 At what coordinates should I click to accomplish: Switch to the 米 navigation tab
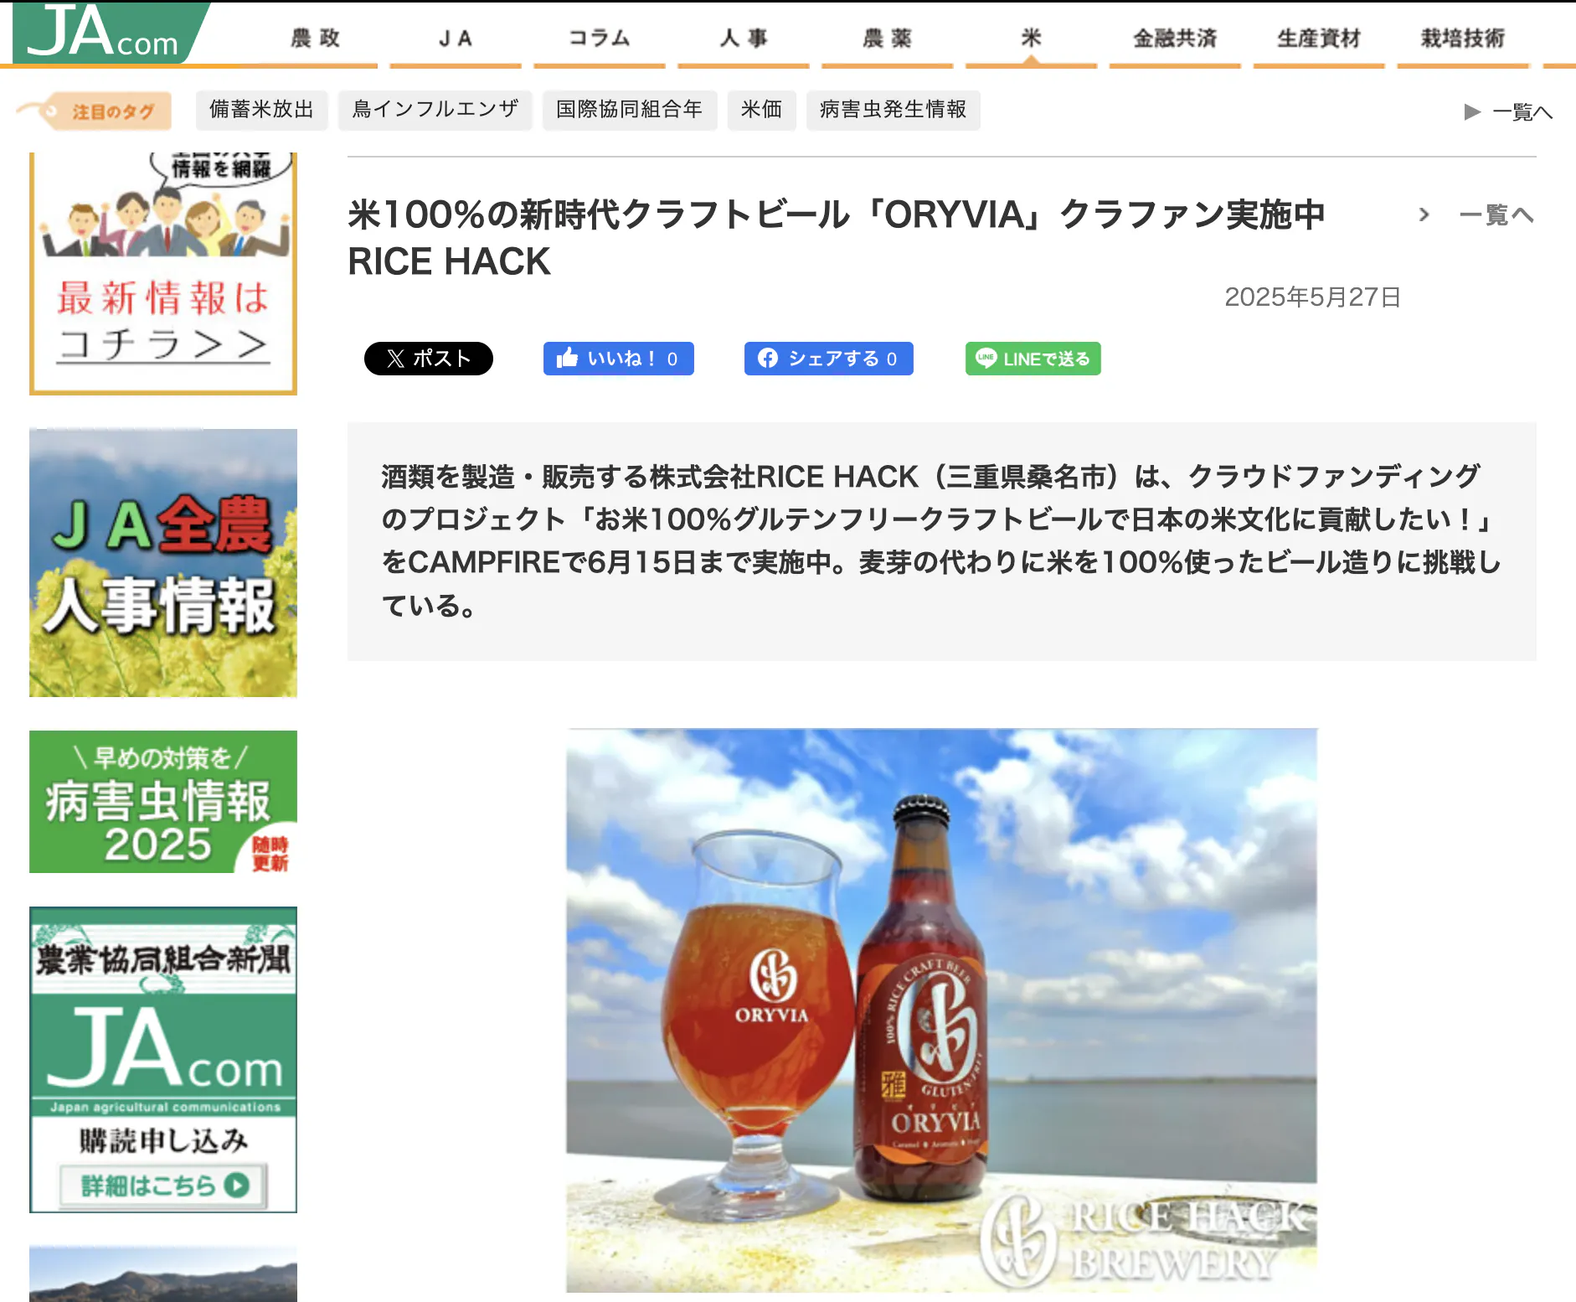coord(1031,39)
